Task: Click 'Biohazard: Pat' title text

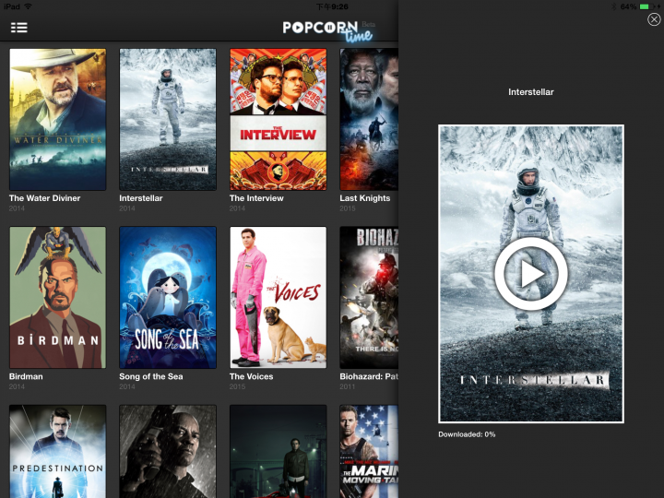Action: 369,376
